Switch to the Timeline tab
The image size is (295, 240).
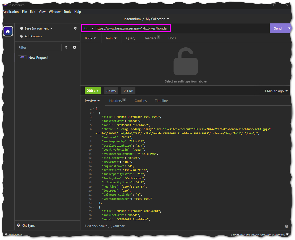point(161,101)
